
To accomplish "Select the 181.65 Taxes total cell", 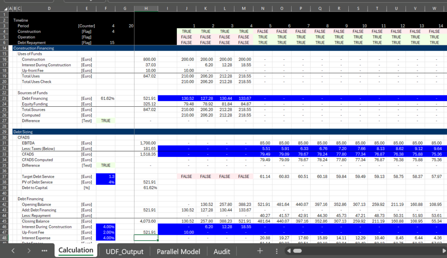I will pos(146,149).
